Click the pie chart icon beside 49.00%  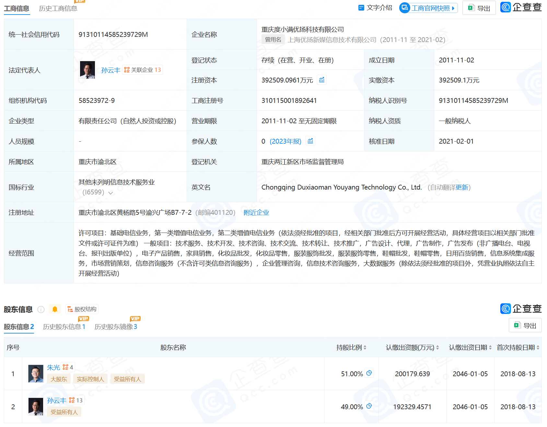pos(369,406)
